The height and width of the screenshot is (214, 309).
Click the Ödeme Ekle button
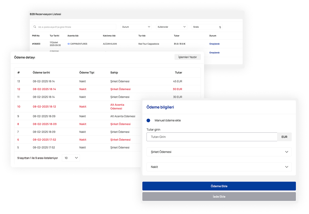(219, 186)
